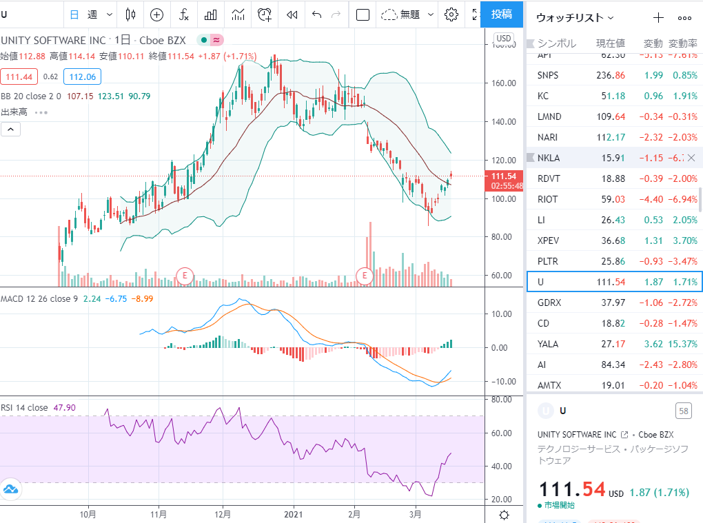Click the redo arrow

pos(336,14)
